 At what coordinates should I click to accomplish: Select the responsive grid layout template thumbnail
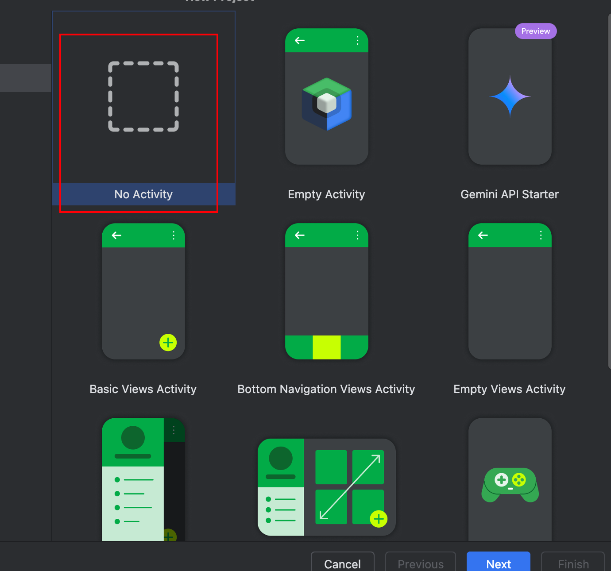326,487
